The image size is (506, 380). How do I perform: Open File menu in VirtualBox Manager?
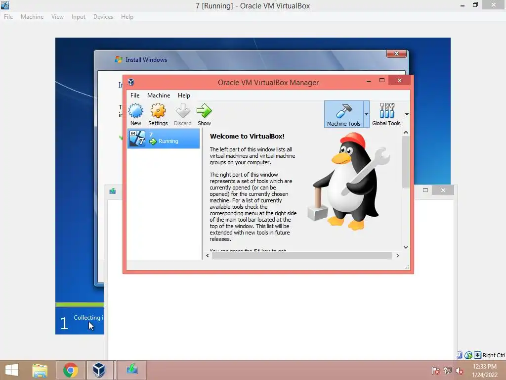135,95
